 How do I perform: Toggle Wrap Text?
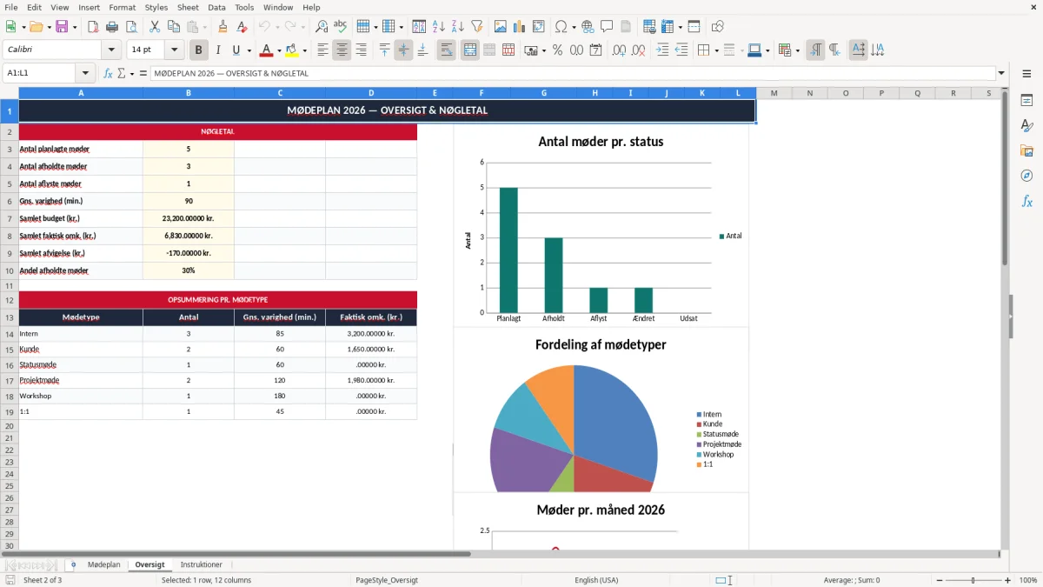tap(447, 50)
